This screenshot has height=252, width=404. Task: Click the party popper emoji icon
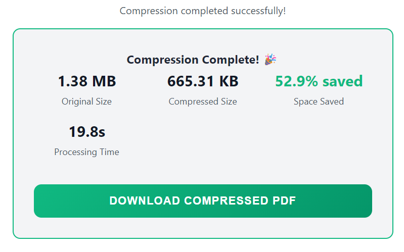pyautogui.click(x=270, y=60)
